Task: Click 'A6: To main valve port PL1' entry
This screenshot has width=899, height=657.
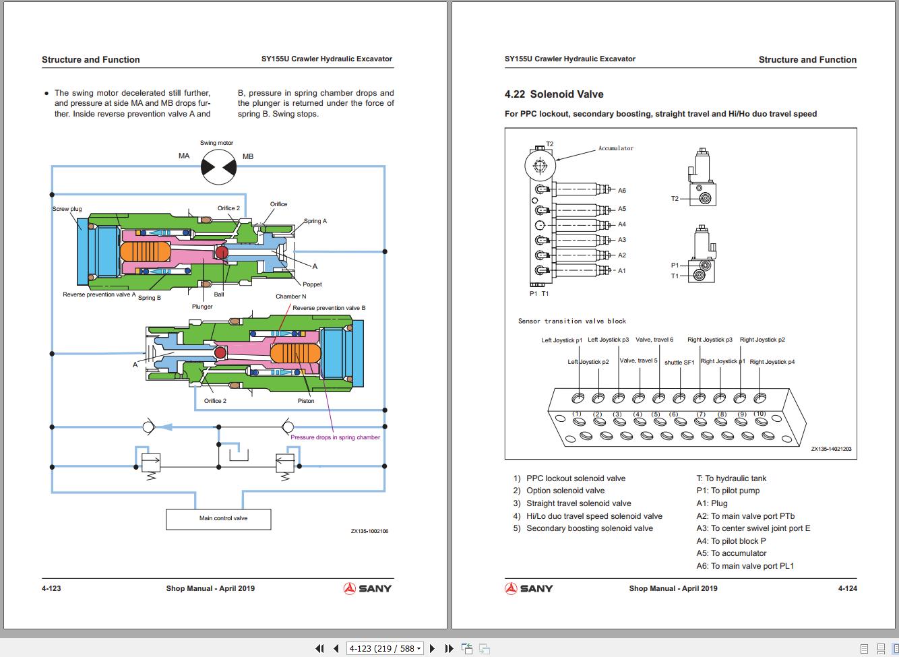Action: 745,566
